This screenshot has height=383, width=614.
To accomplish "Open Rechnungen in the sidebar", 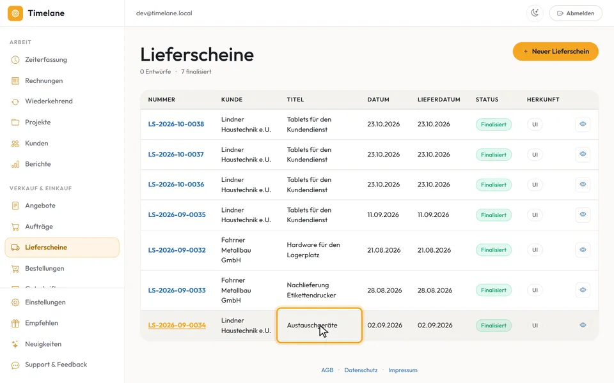I will point(62,80).
